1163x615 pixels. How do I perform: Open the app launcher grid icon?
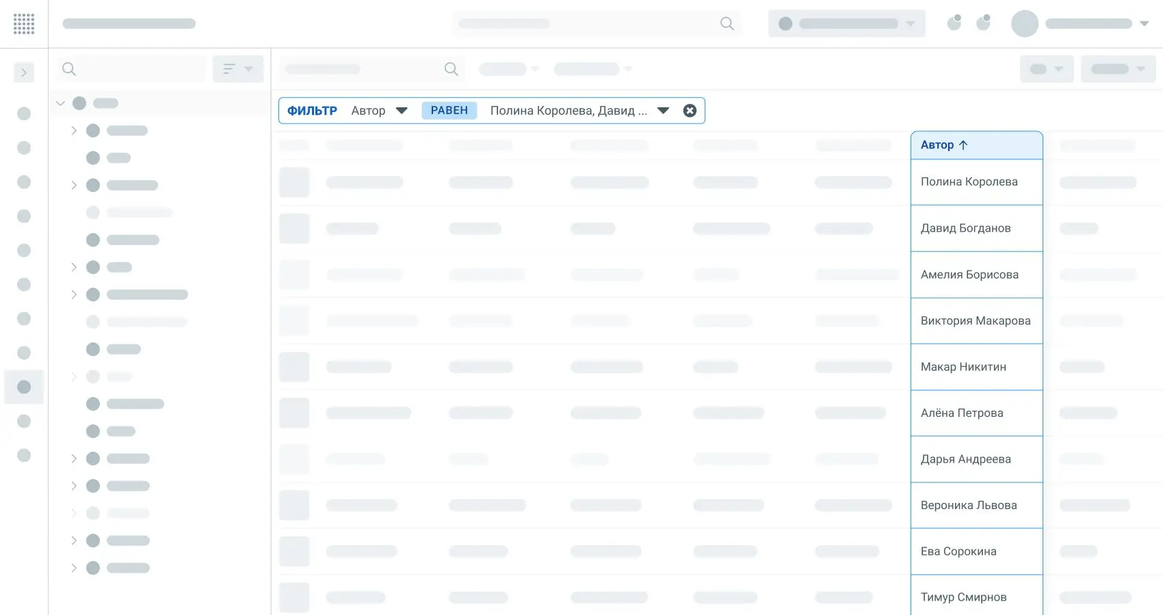pos(24,24)
